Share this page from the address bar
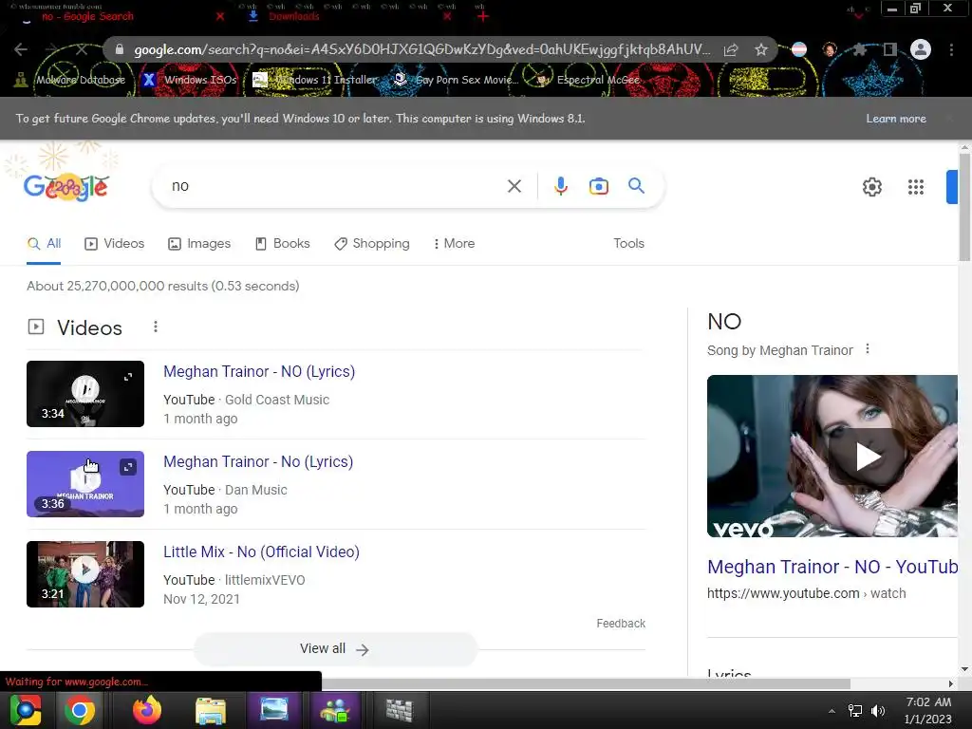Image resolution: width=972 pixels, height=729 pixels. coord(731,49)
